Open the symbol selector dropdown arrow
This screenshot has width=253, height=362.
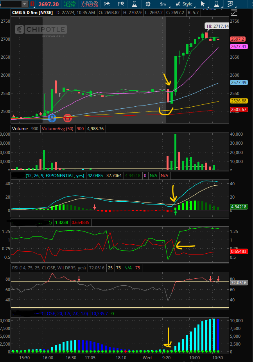[25, 4]
